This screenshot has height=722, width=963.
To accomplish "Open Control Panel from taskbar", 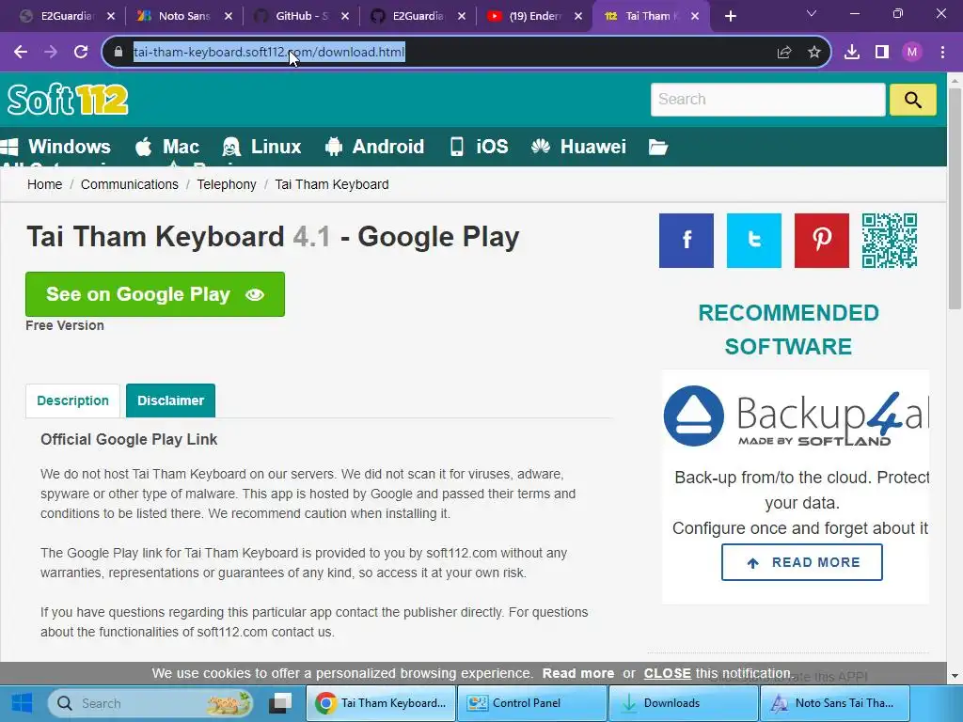I will (x=532, y=703).
